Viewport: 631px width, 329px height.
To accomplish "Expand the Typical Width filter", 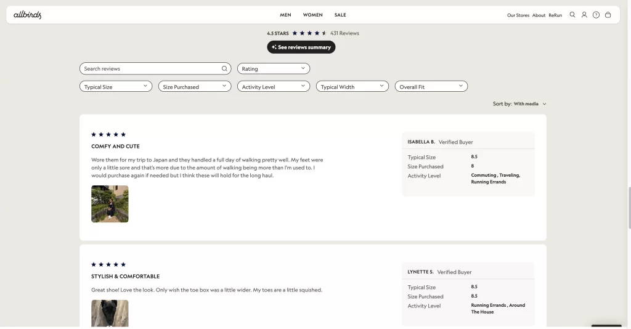I will click(352, 87).
